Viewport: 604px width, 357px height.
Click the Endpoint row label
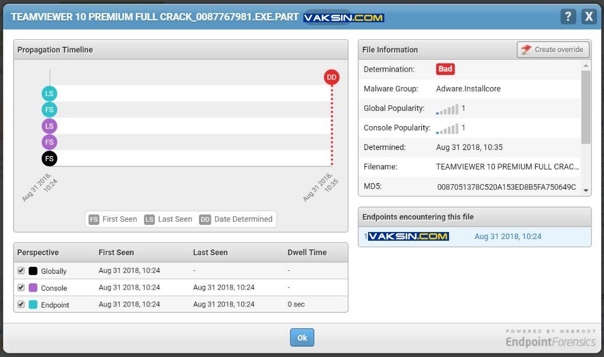[55, 305]
